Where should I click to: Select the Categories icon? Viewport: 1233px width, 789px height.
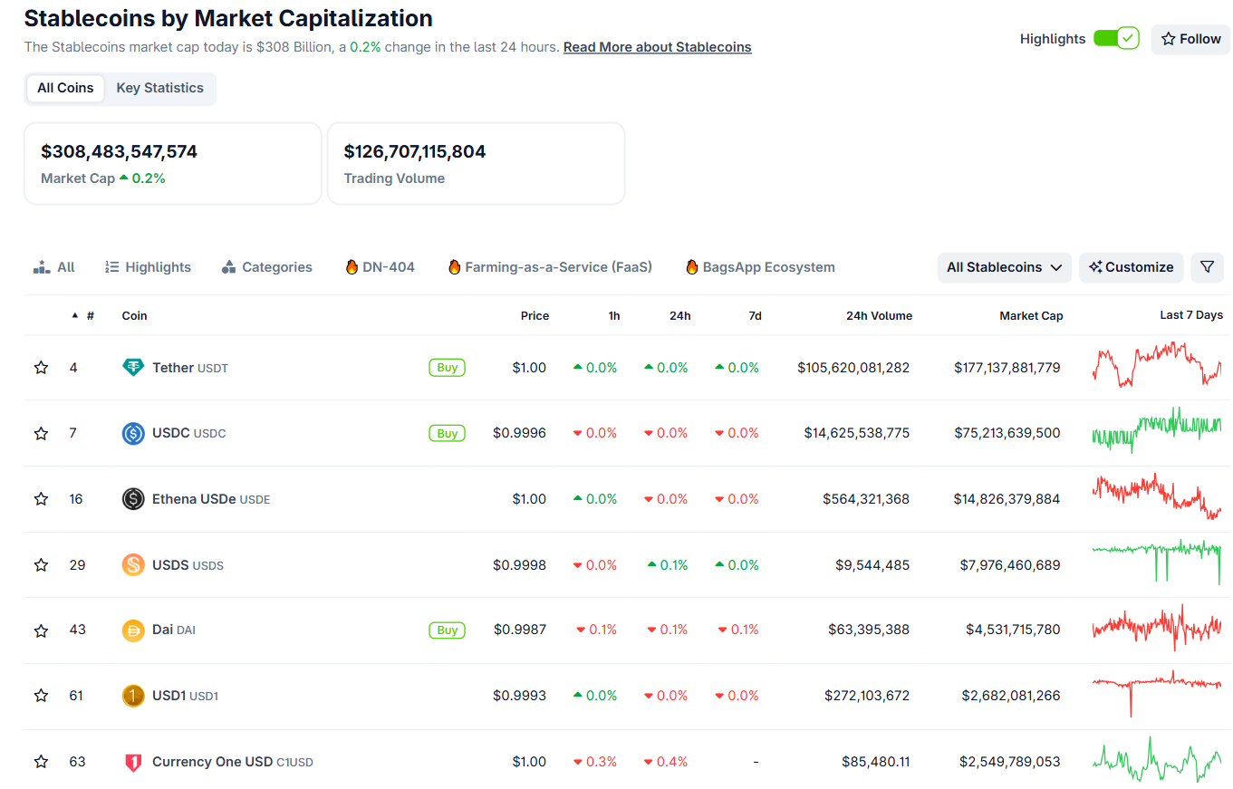click(x=228, y=266)
